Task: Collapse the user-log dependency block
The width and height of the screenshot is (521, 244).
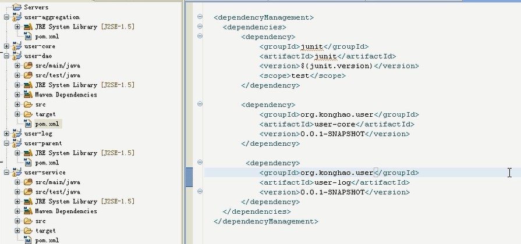Action: point(200,162)
